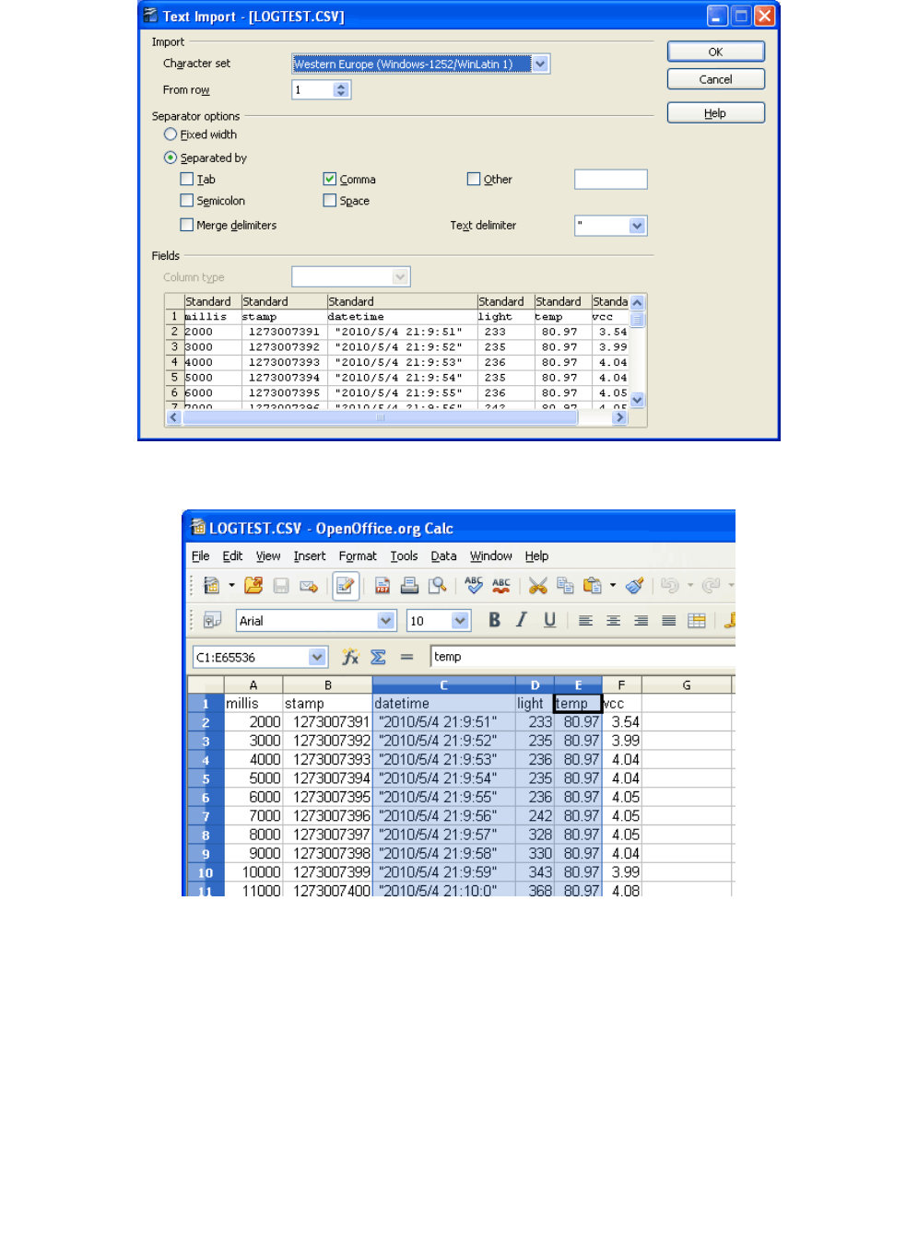Open the Column type dropdown
Viewport: 918px width, 1251px height.
click(x=400, y=276)
